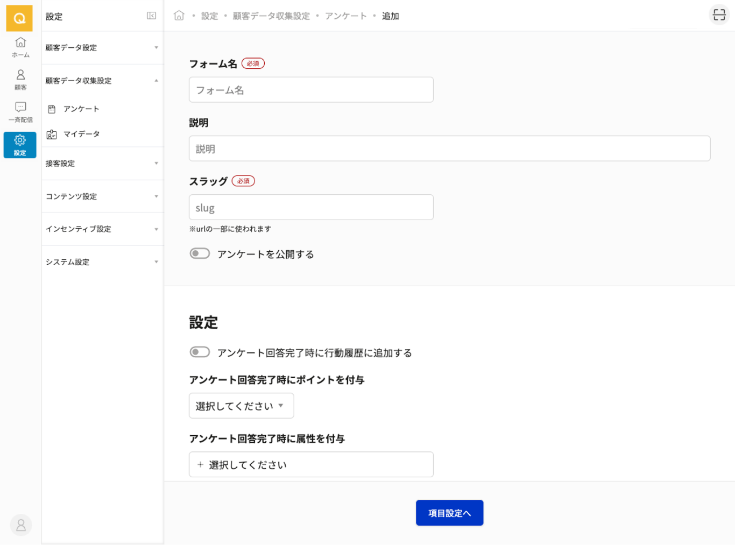Viewport: 735px width, 545px height.
Task: Click the home icon in breadcrumb
Action: tap(179, 16)
